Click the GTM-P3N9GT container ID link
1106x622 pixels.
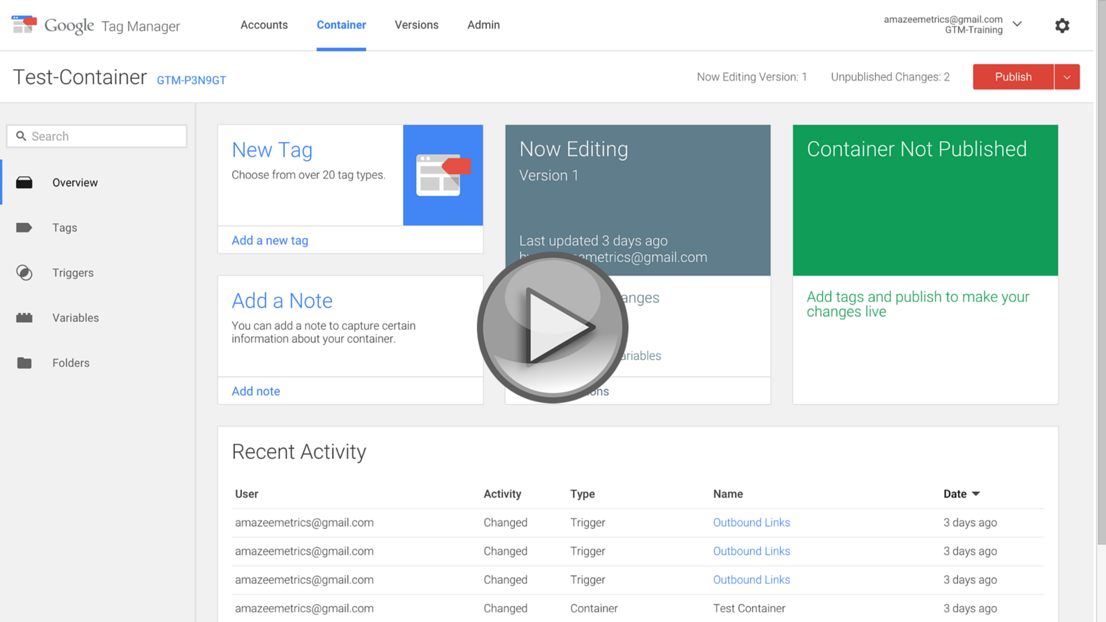point(191,80)
